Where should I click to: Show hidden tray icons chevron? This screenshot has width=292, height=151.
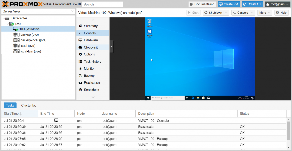[236, 98]
